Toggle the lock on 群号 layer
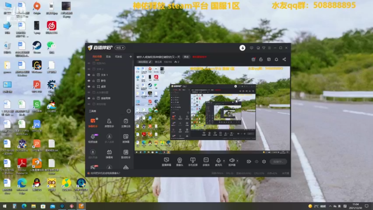 coord(94,81)
